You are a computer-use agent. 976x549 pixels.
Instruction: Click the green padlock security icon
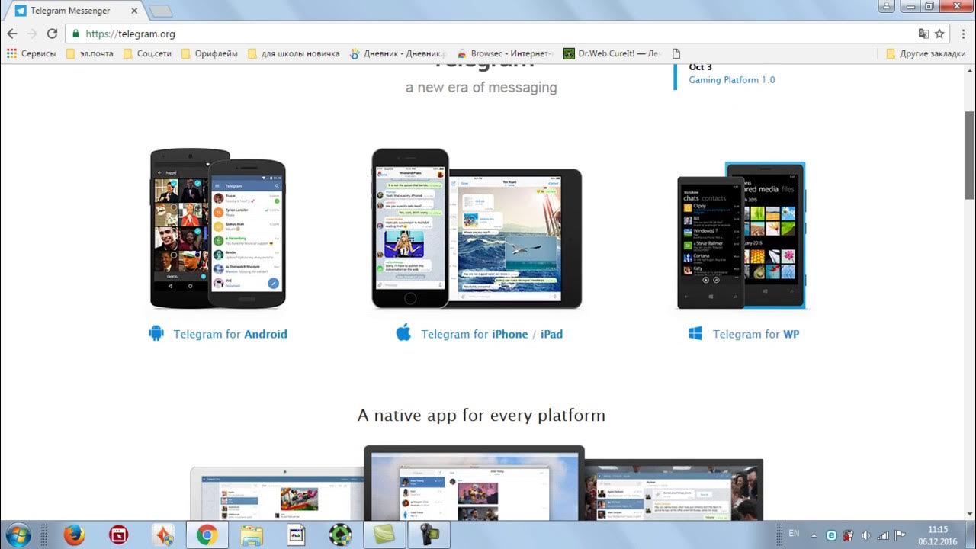[x=75, y=34]
